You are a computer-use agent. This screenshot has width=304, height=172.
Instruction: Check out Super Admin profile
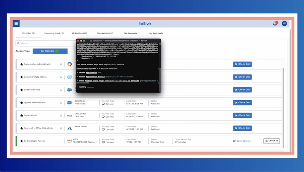(242, 115)
